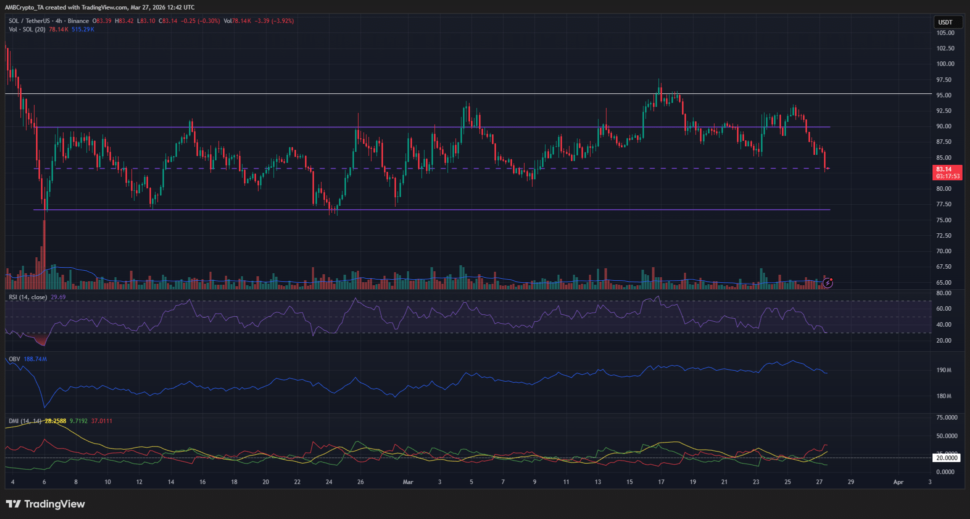
Task: Click the red 37.0111 DMI value
Action: 101,421
